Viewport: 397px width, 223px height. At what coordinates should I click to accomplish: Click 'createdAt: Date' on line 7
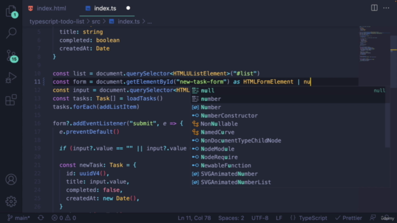coord(84,48)
